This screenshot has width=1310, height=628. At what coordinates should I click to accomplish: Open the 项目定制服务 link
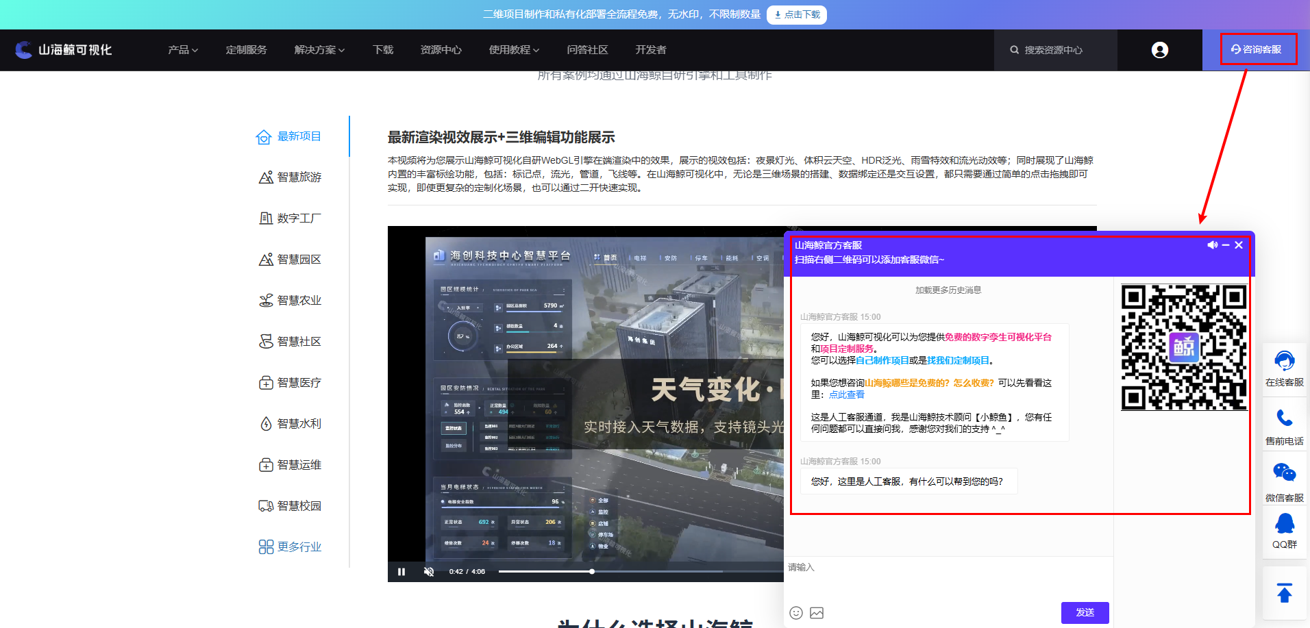coord(847,349)
